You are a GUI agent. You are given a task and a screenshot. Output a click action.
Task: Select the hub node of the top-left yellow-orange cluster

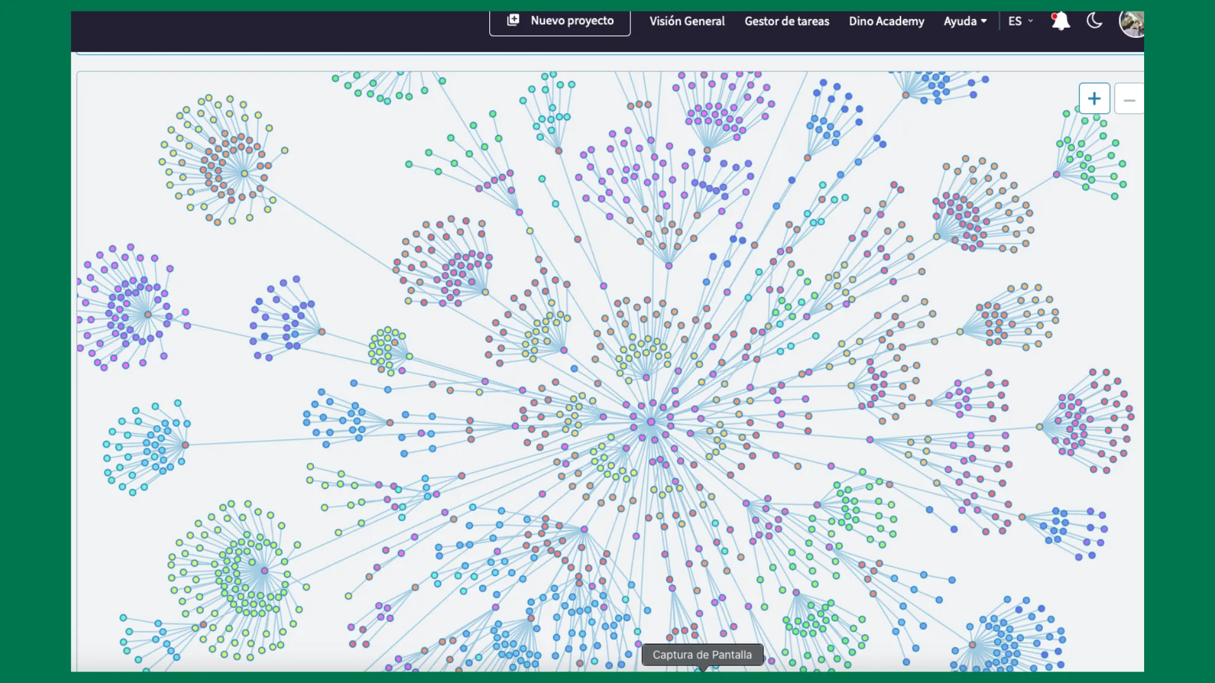[x=244, y=173]
